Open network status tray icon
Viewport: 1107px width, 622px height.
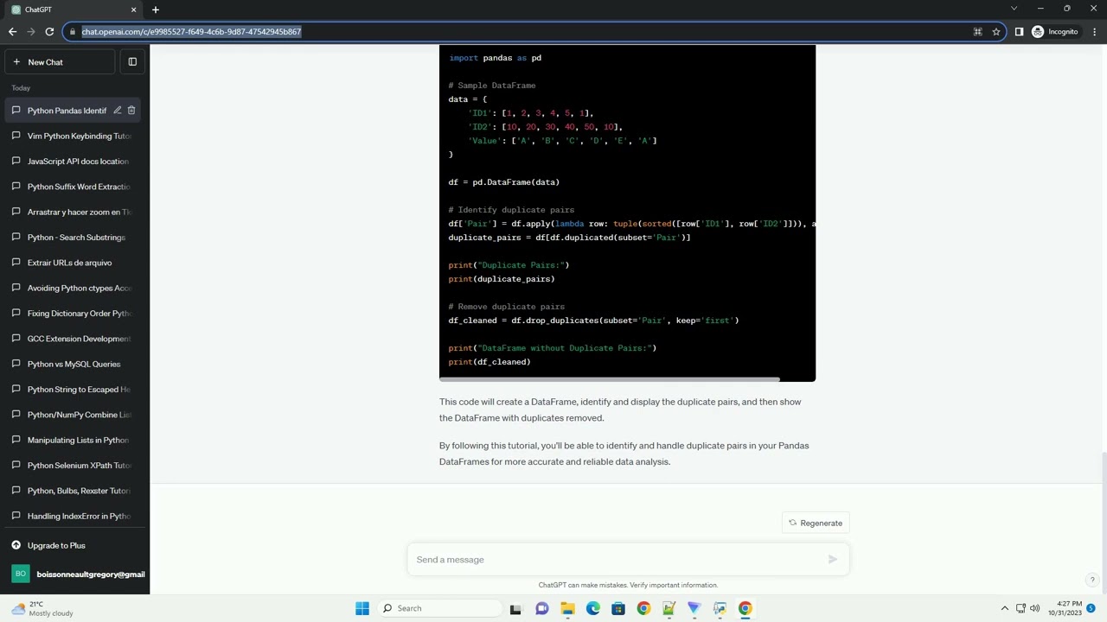pyautogui.click(x=1021, y=608)
